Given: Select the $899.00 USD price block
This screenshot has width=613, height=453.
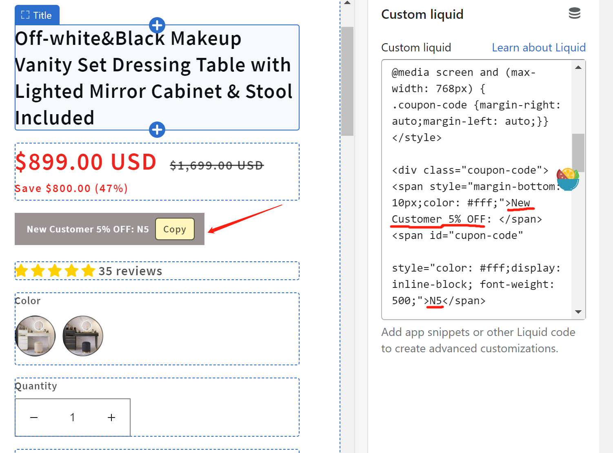Looking at the screenshot, I should pos(86,162).
